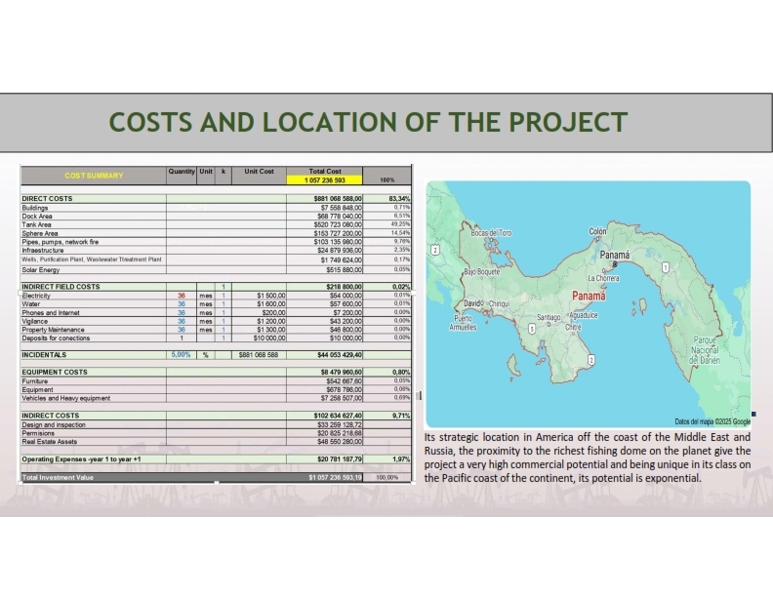Viewport: 773px width, 597px height.
Task: Click the route 2 shield south of Chitré
Action: 591,360
